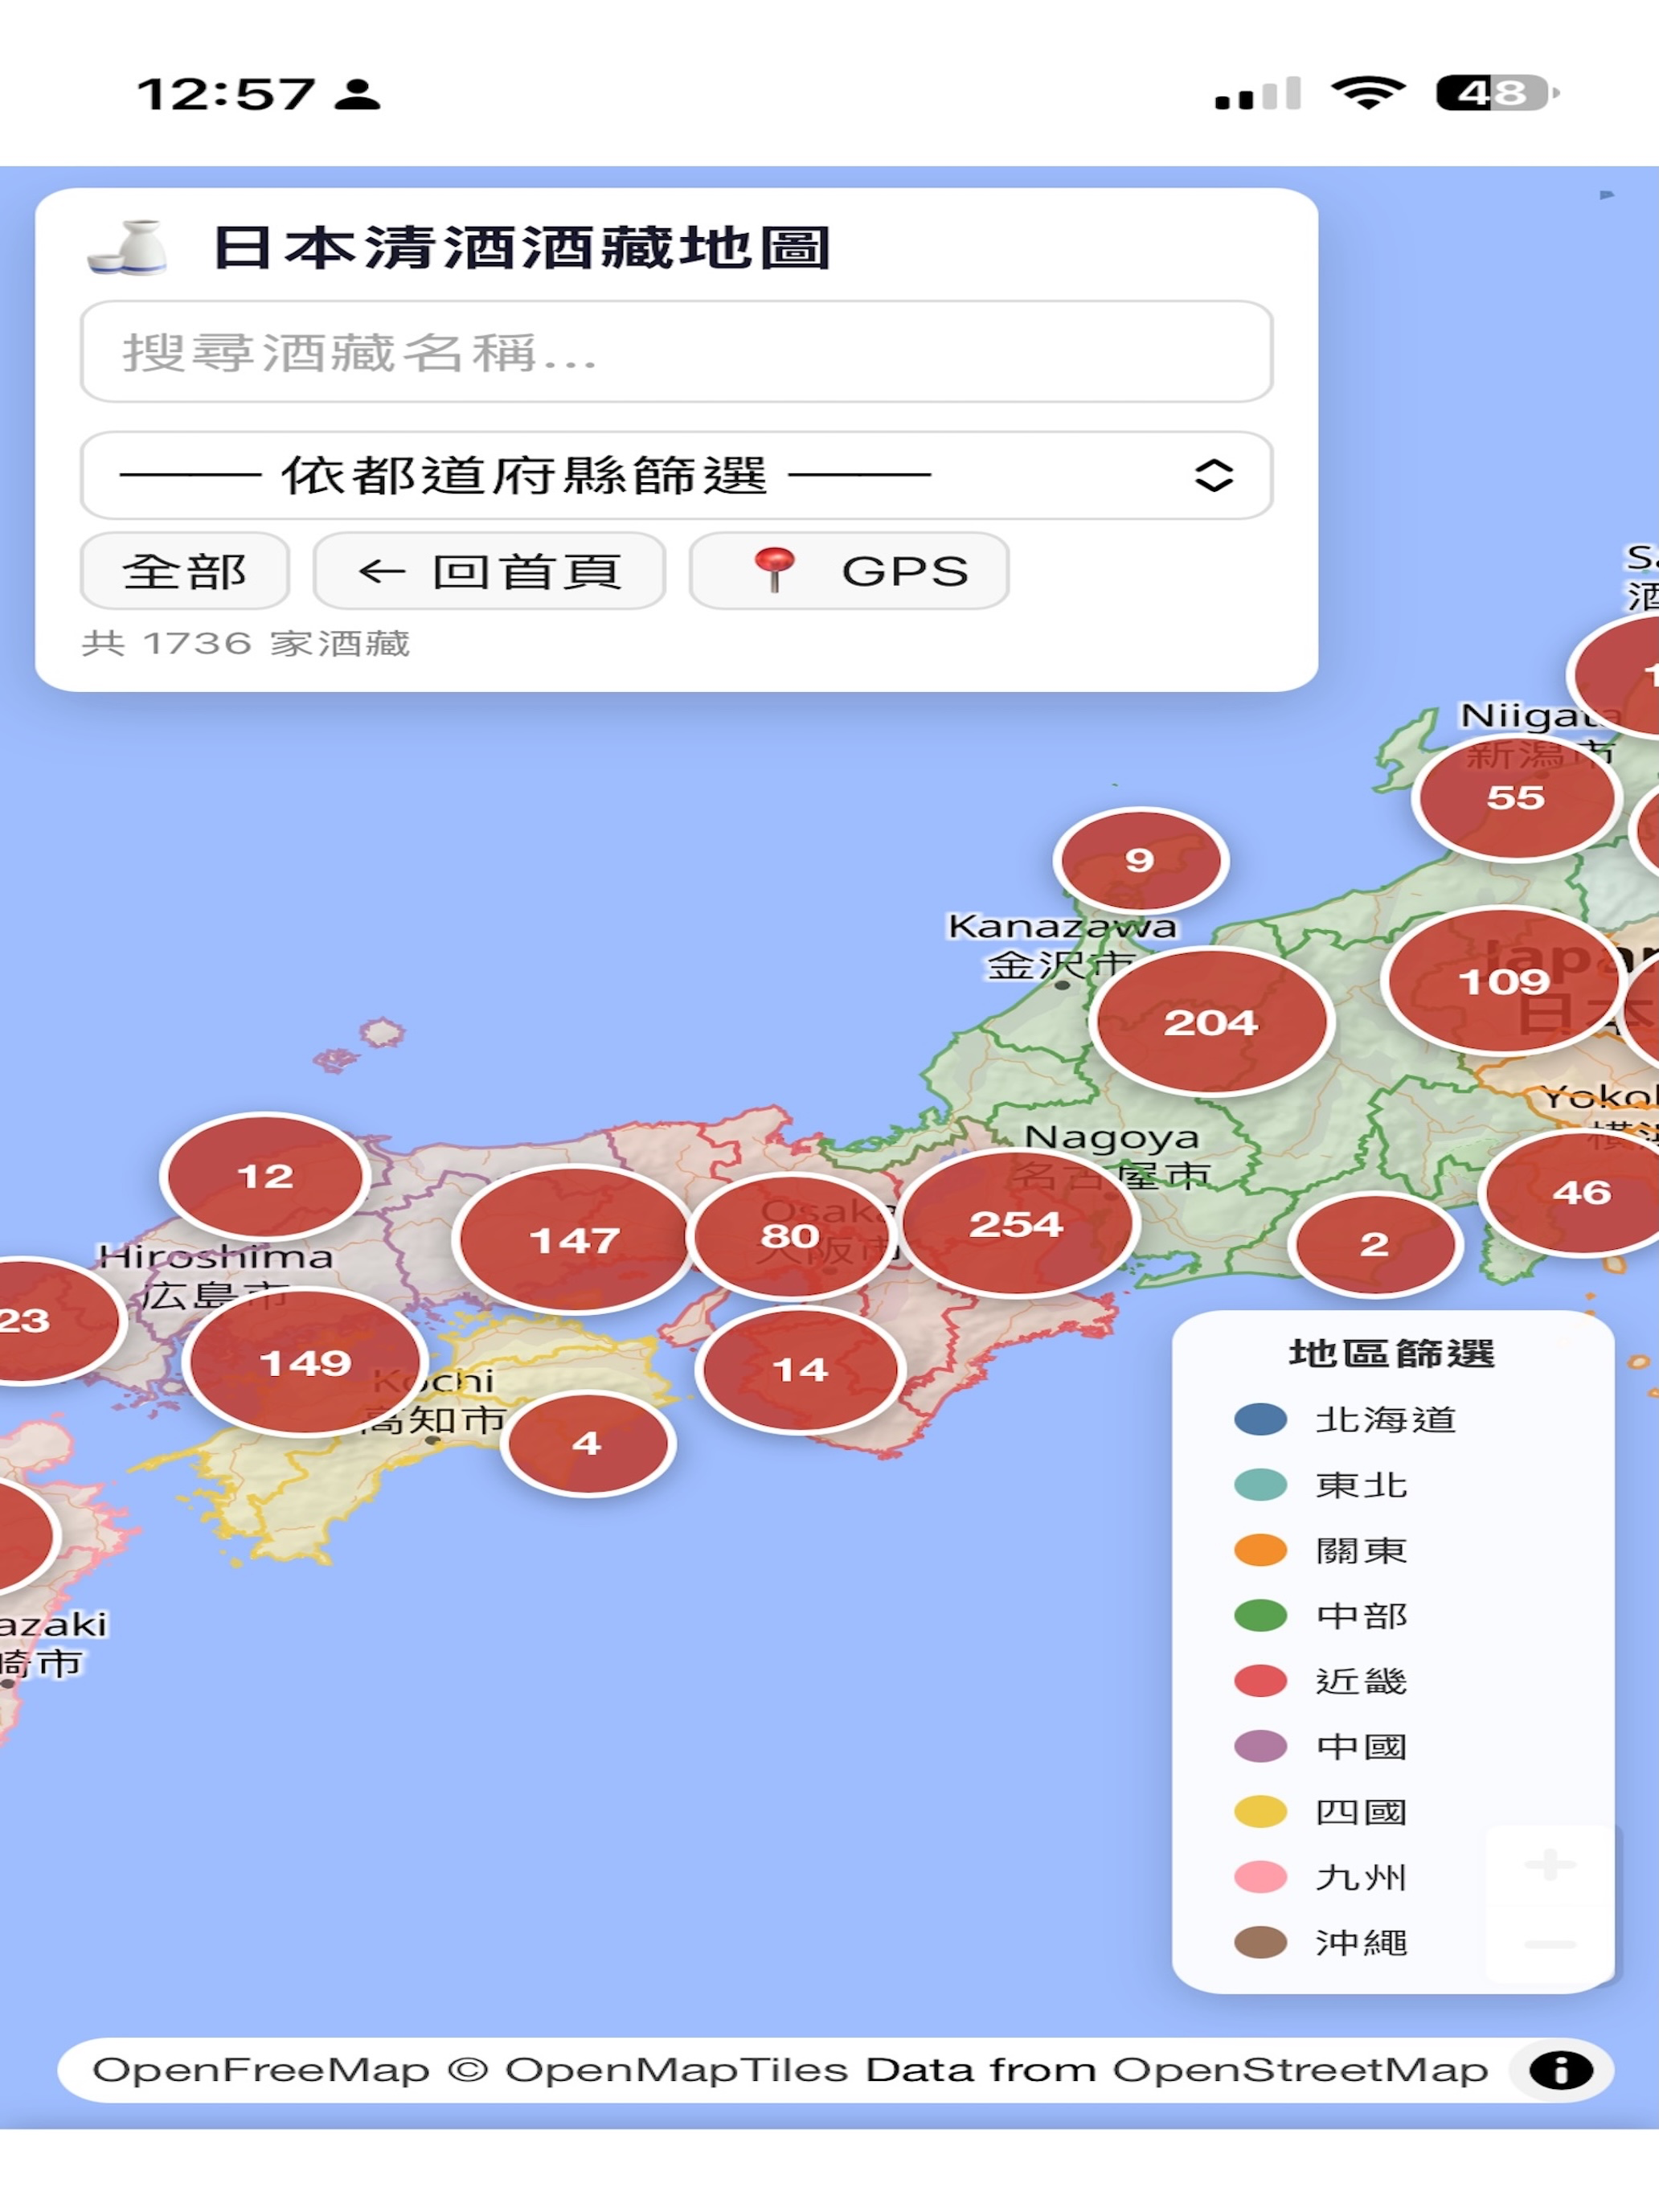Open the cluster marker showing 9

coord(1140,859)
